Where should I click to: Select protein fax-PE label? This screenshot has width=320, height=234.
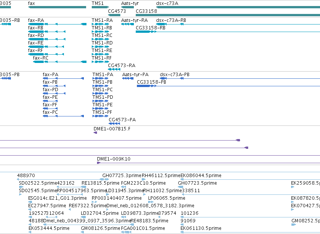50,97
